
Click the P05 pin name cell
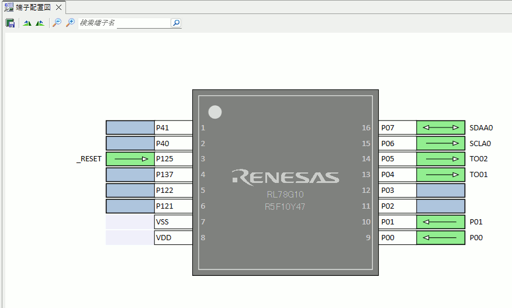[397, 159]
